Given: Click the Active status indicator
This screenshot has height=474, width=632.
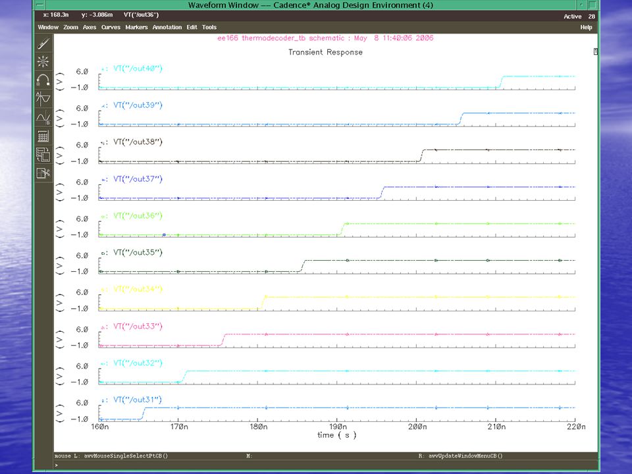Looking at the screenshot, I should click(x=572, y=16).
